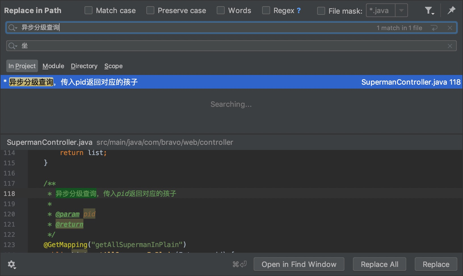The width and height of the screenshot is (463, 276).
Task: Open replace history via magnifier in replace field
Action: (x=13, y=46)
